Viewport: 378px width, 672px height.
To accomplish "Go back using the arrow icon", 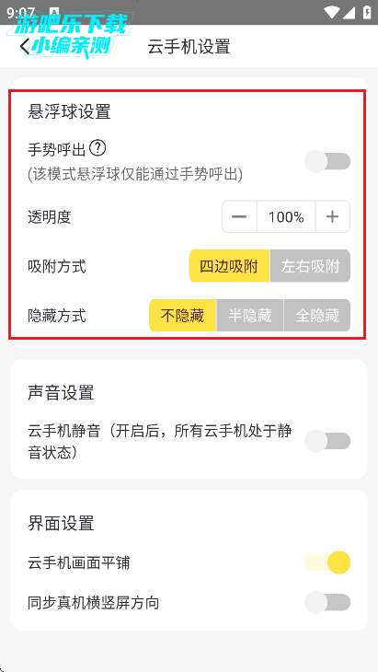I will [x=25, y=46].
